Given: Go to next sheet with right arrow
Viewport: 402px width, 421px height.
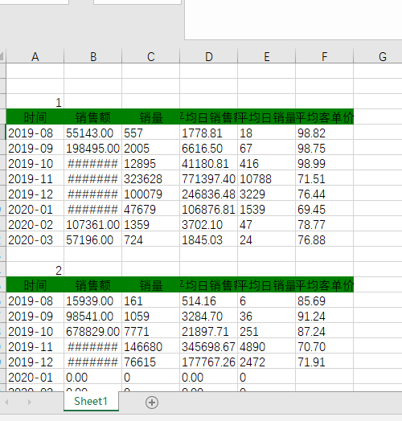Looking at the screenshot, I should (30, 402).
